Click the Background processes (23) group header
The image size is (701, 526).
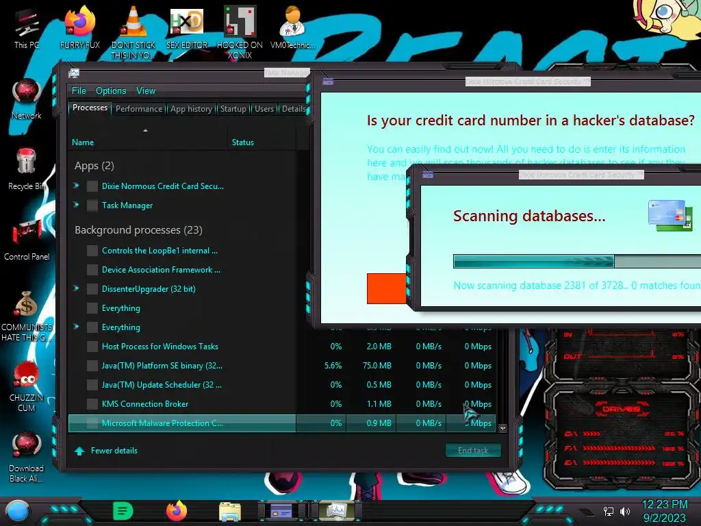pyautogui.click(x=138, y=230)
